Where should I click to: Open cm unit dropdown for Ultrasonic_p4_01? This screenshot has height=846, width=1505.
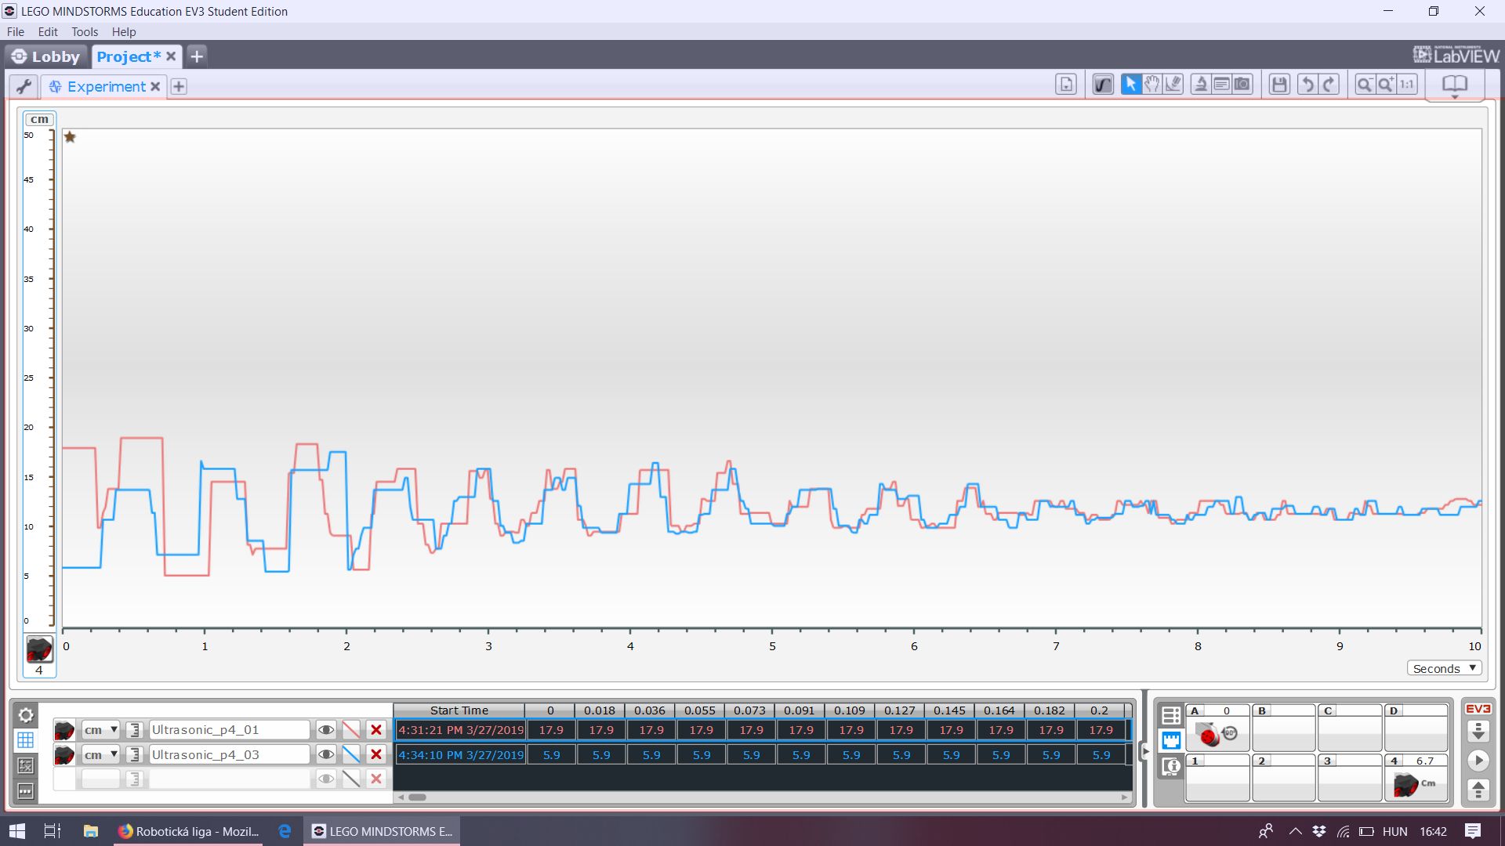tap(100, 730)
